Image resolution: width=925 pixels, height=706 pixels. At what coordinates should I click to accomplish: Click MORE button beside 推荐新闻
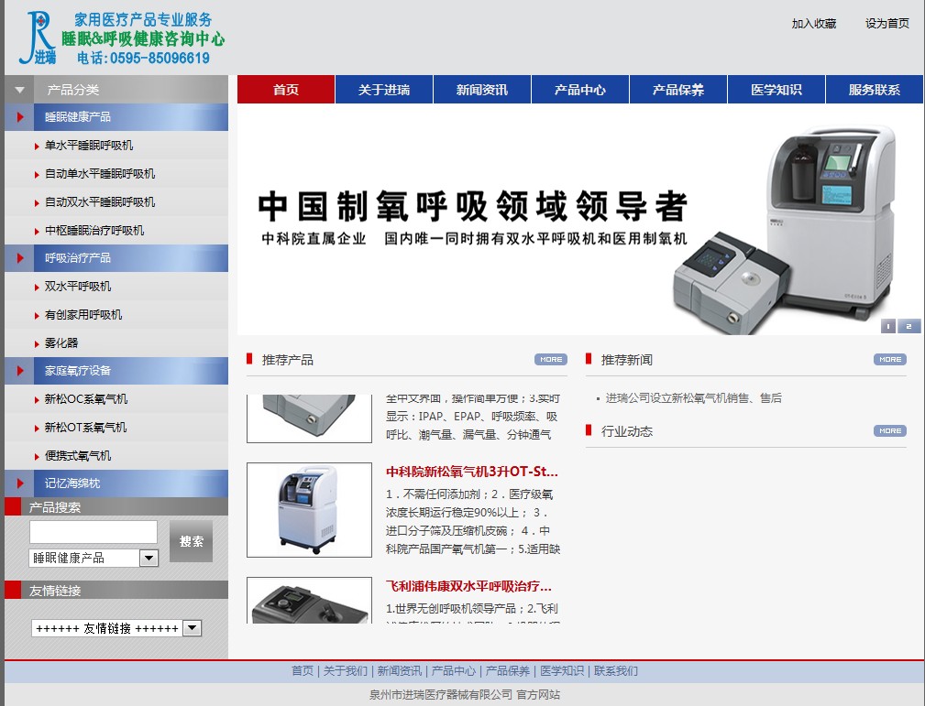[890, 360]
